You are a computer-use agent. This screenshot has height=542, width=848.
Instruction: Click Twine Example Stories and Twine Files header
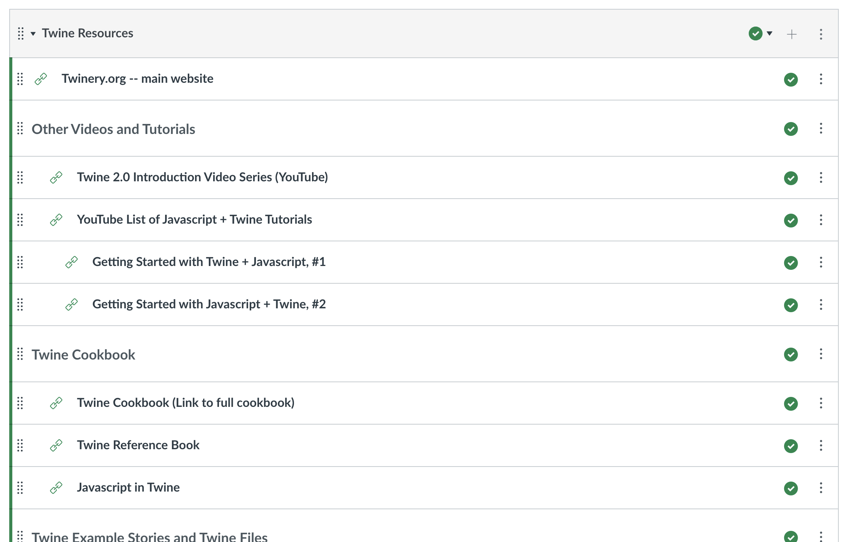pos(149,537)
